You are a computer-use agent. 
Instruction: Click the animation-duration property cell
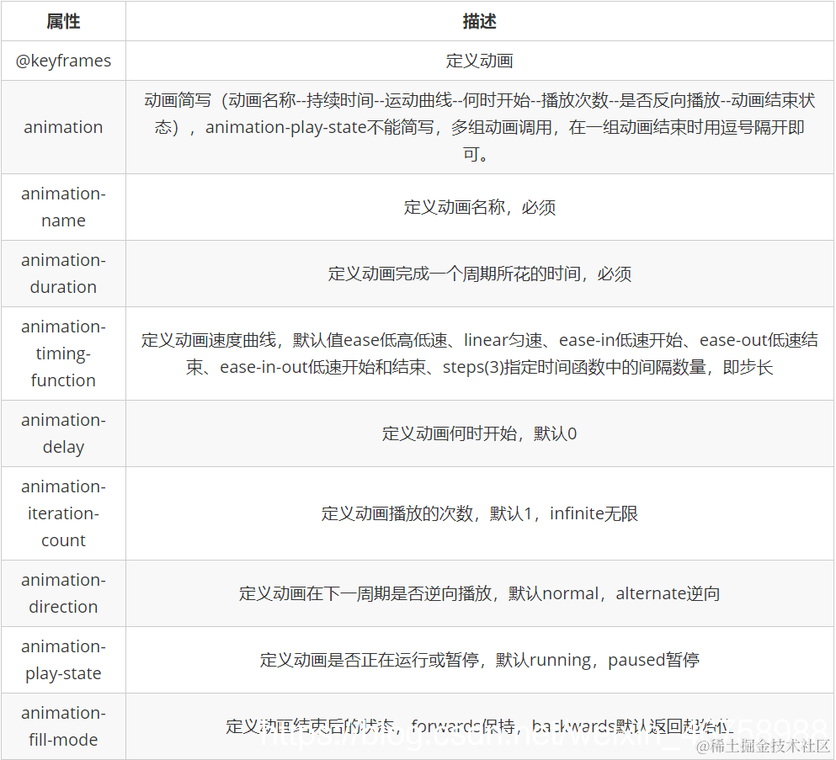(x=63, y=274)
